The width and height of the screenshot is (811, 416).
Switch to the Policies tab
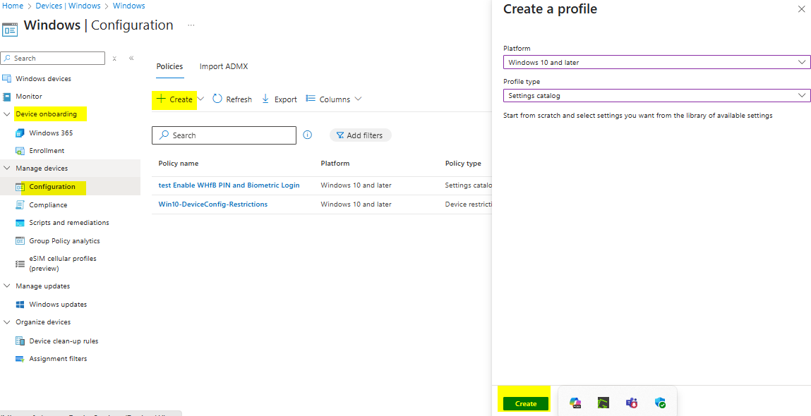click(x=169, y=67)
